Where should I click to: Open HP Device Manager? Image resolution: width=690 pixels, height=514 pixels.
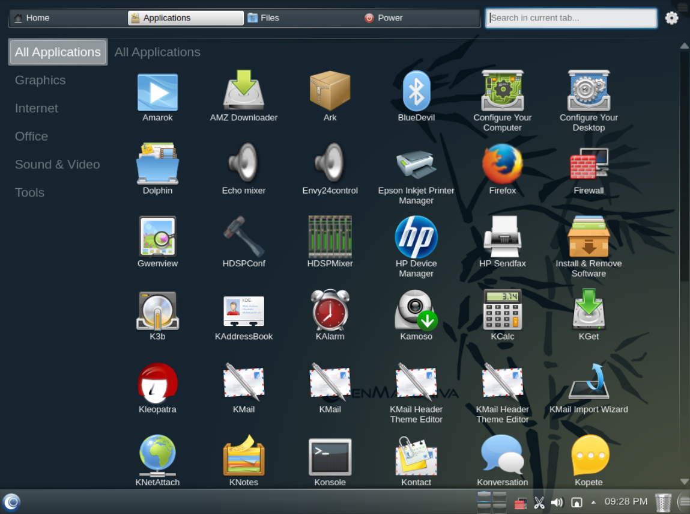[416, 237]
